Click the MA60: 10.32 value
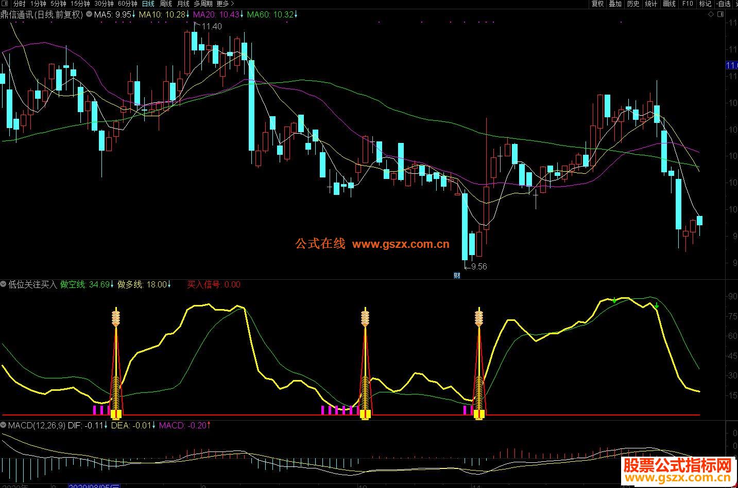This screenshot has width=738, height=488. (272, 14)
